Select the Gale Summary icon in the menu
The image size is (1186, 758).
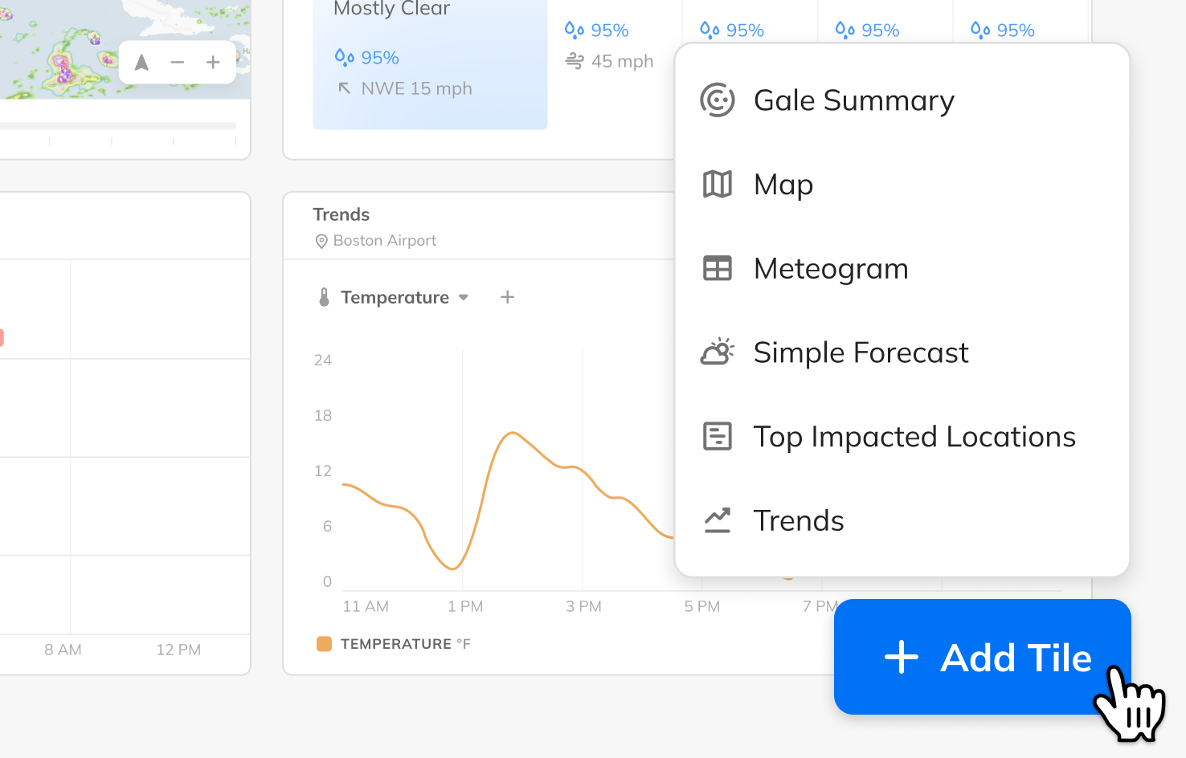[x=717, y=100]
